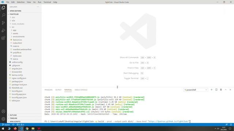Split the terminal panel
This screenshot has width=234, height=131.
point(216,90)
